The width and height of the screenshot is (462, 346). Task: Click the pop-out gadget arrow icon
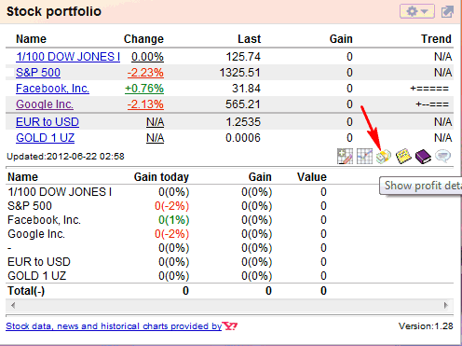pos(447,12)
